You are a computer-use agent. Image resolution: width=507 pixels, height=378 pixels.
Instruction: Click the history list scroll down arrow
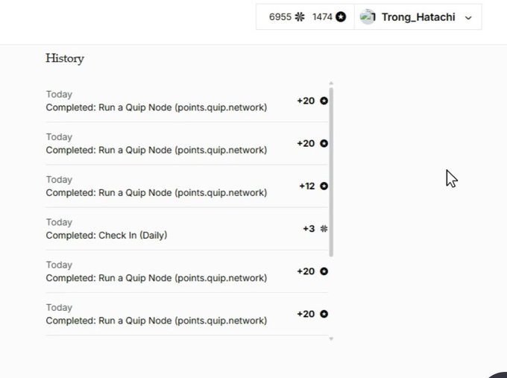[331, 339]
